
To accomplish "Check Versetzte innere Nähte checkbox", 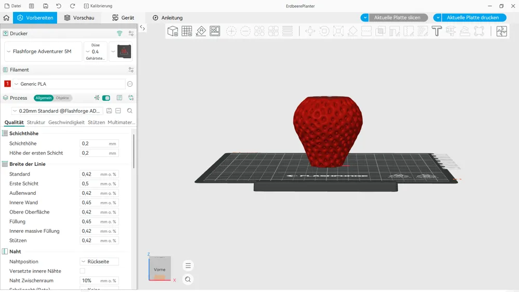I will click(x=83, y=271).
